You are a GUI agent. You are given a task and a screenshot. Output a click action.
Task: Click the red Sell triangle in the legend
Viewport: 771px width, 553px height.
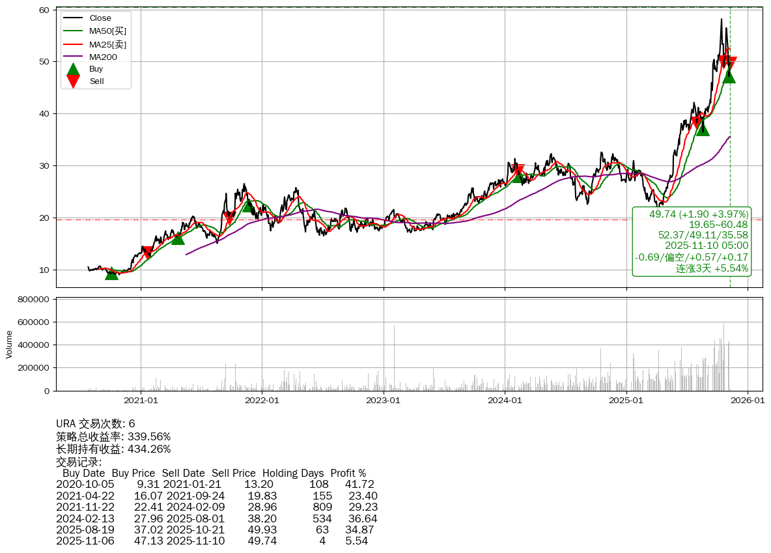[x=74, y=81]
